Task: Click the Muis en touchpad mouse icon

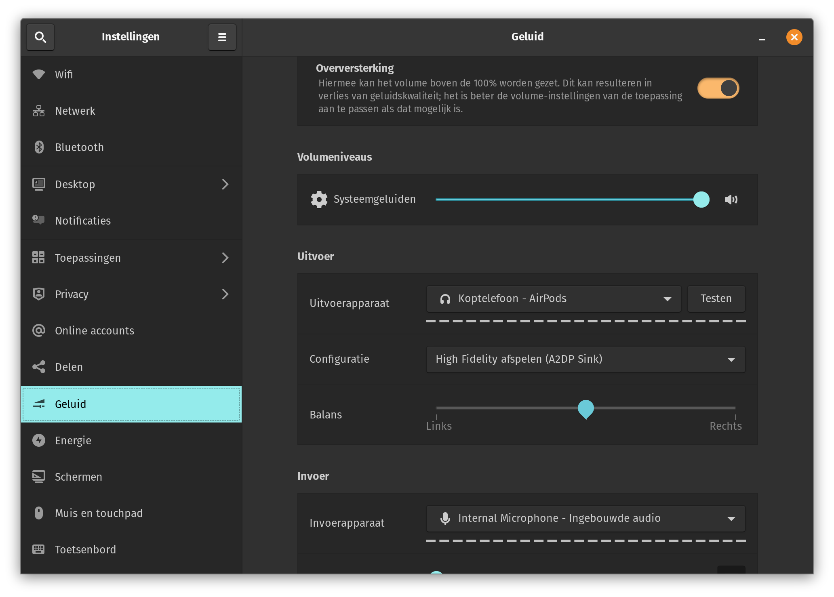Action: (x=39, y=513)
